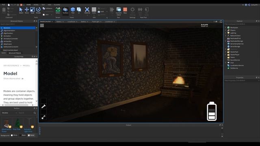Open the Part dropdown arrow
The height and width of the screenshot is (146, 260).
pos(73,15)
